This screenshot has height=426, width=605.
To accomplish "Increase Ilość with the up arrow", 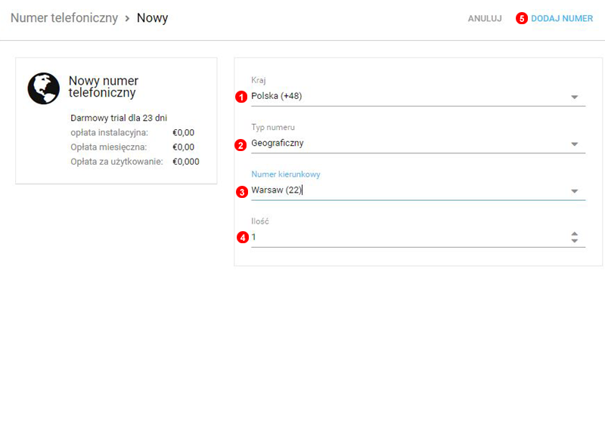I will (574, 233).
